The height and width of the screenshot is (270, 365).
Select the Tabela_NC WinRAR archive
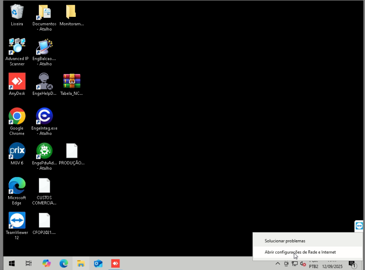click(72, 81)
